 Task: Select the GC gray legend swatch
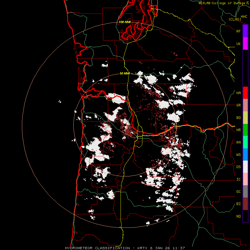245,191
